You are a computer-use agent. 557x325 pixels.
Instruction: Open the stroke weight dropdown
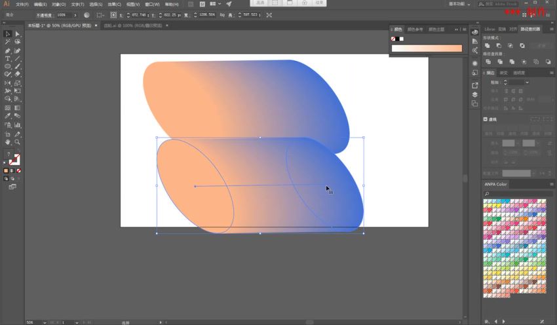pos(527,83)
